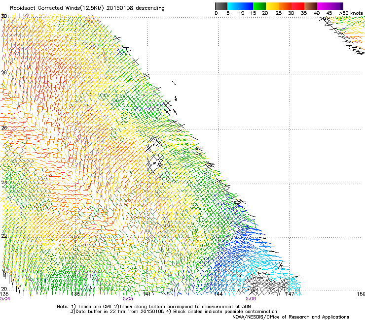Select the latitude label '26'
The height and width of the screenshot is (320, 365).
pyautogui.click(x=4, y=128)
